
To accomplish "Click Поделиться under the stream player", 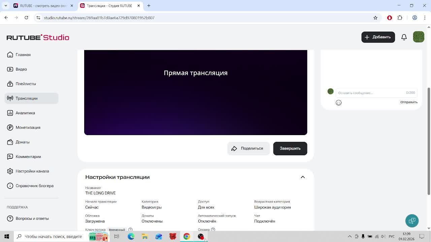I will [x=248, y=148].
